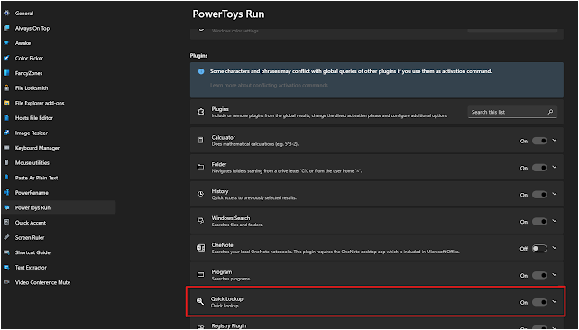
Task: Expand the Windows Search plugin chevron
Action: pyautogui.click(x=555, y=221)
